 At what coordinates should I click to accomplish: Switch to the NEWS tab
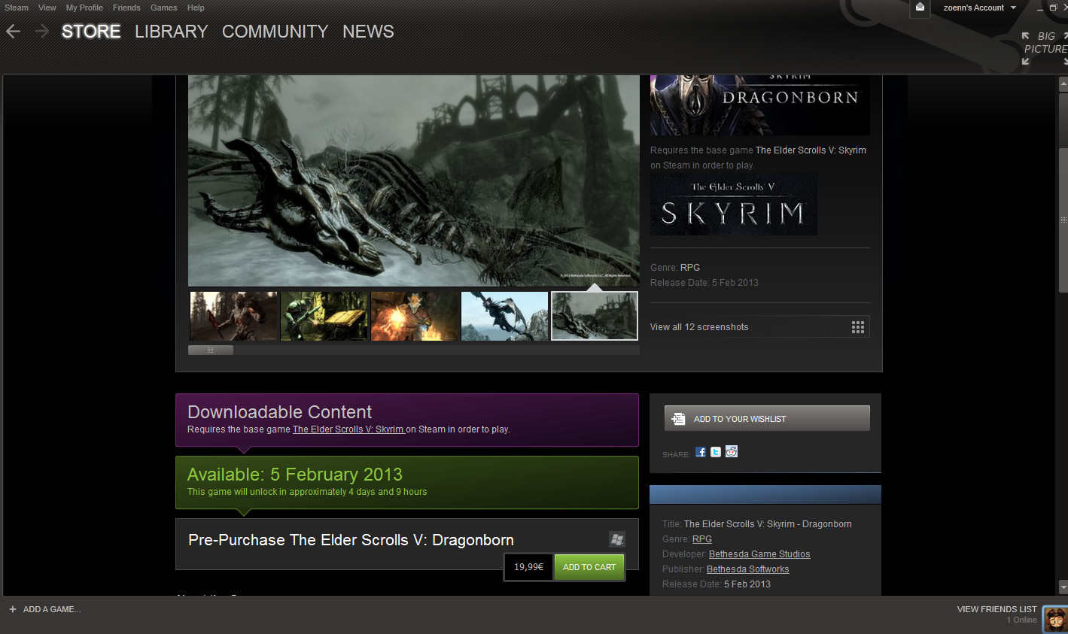tap(368, 32)
